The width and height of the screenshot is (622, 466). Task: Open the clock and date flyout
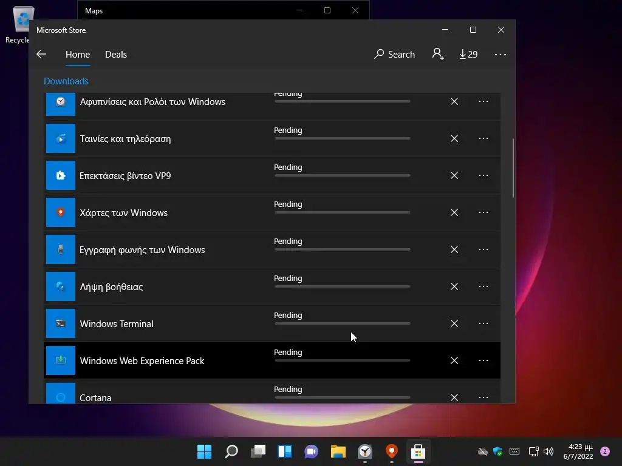(578, 451)
